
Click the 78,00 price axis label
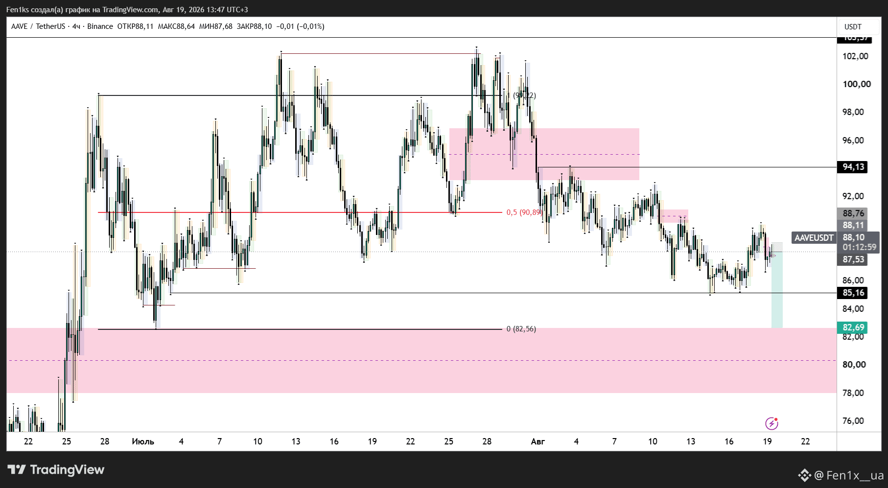(x=853, y=393)
